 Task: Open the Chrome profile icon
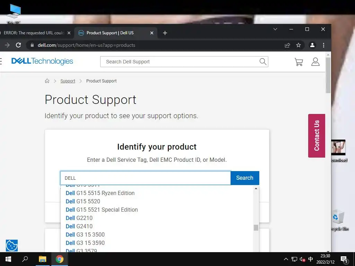312,45
